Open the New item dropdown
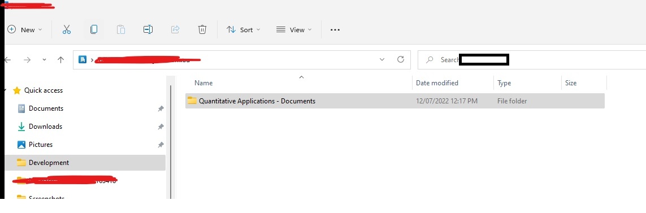 pos(25,30)
